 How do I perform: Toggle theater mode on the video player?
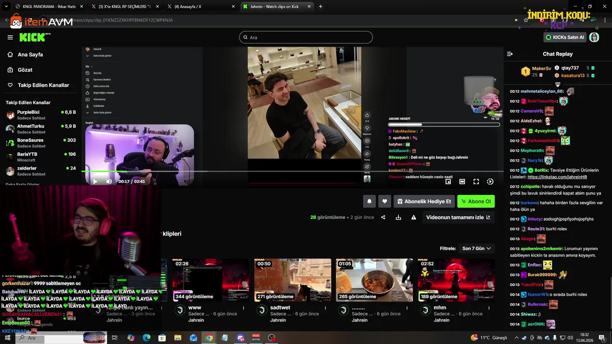[x=462, y=182]
